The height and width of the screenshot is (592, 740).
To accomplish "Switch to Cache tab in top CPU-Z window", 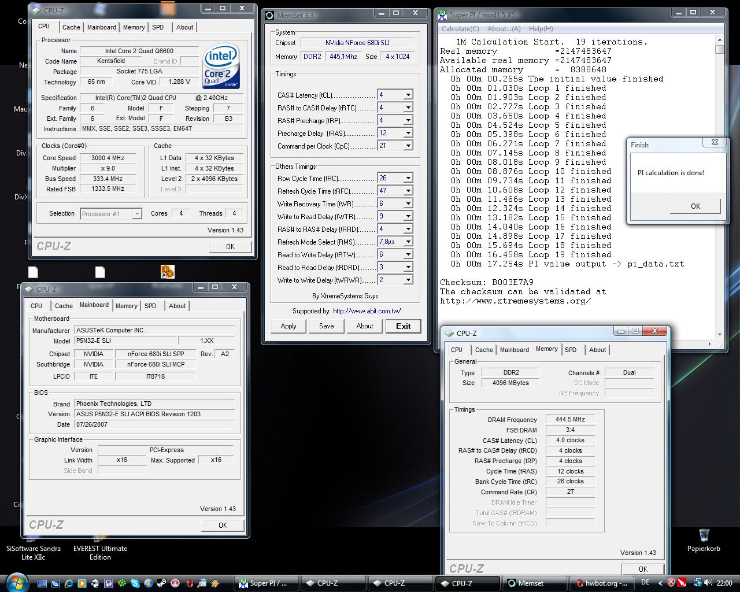I will 71,27.
